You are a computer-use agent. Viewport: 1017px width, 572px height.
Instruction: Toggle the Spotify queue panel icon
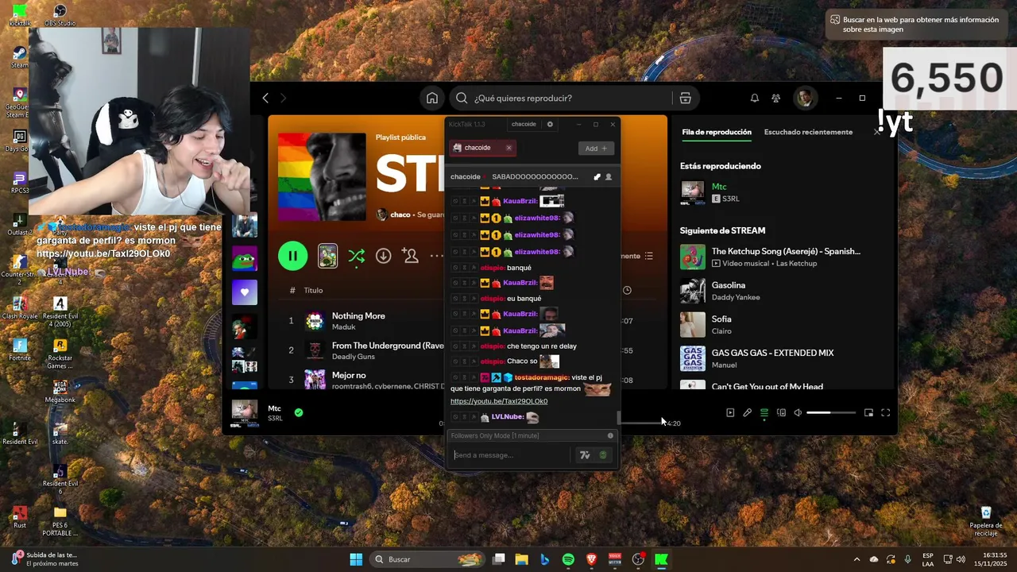(x=764, y=412)
